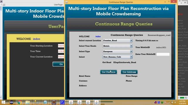Click the Timing:0:4:5 hh:mm:ss text
The image size is (188, 105).
pyautogui.click(x=147, y=41)
